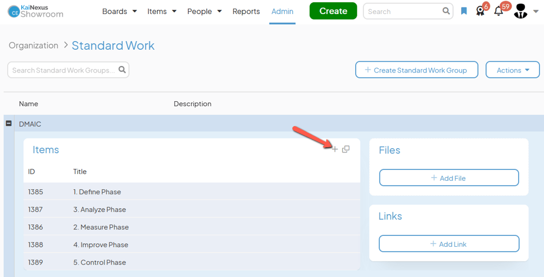Click ID 1385 in the Items table
The height and width of the screenshot is (277, 544).
35,192
